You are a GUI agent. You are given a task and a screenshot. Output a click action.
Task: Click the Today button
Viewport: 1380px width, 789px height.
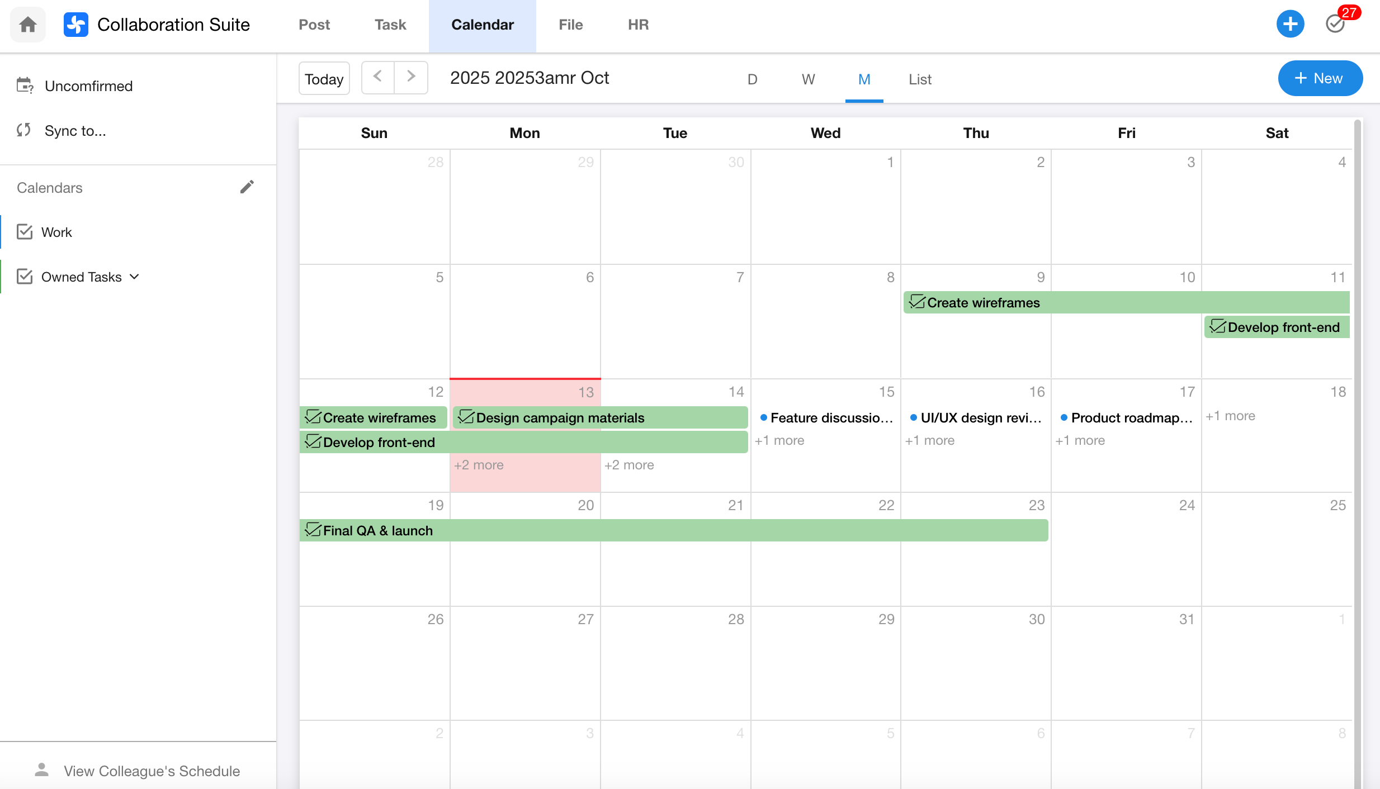[324, 79]
